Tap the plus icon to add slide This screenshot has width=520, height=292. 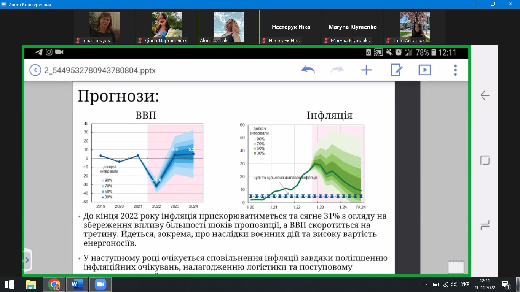[x=366, y=70]
